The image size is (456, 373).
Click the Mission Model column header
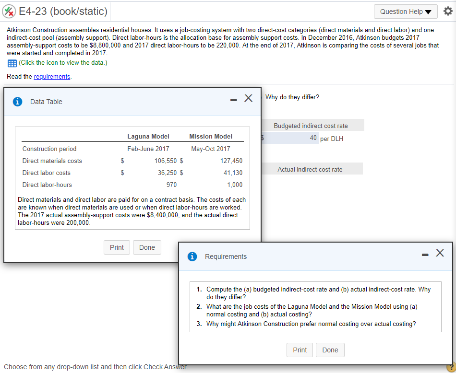211,136
